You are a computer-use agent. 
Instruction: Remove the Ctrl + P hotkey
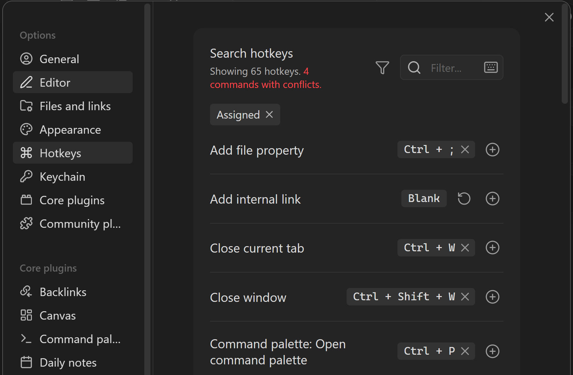tap(465, 351)
